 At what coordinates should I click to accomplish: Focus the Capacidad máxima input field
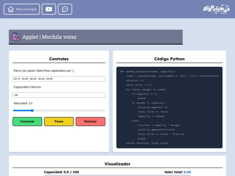[x=59, y=95]
